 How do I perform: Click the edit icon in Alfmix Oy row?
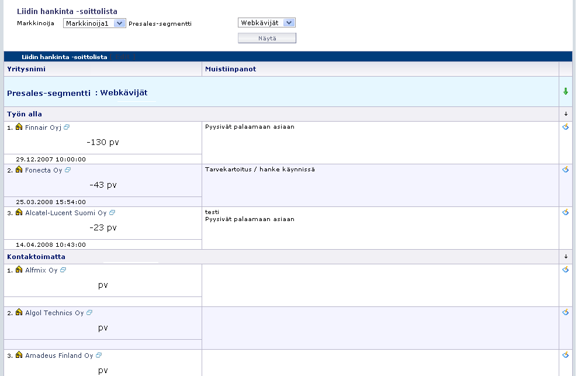(566, 269)
